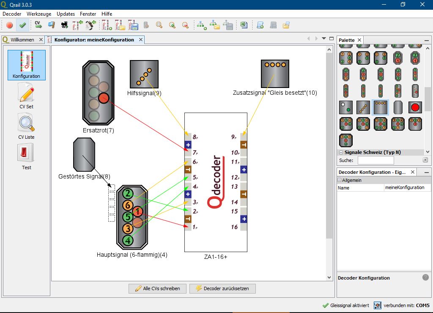Select the Gestörtes Signal(8) element

tap(84, 155)
